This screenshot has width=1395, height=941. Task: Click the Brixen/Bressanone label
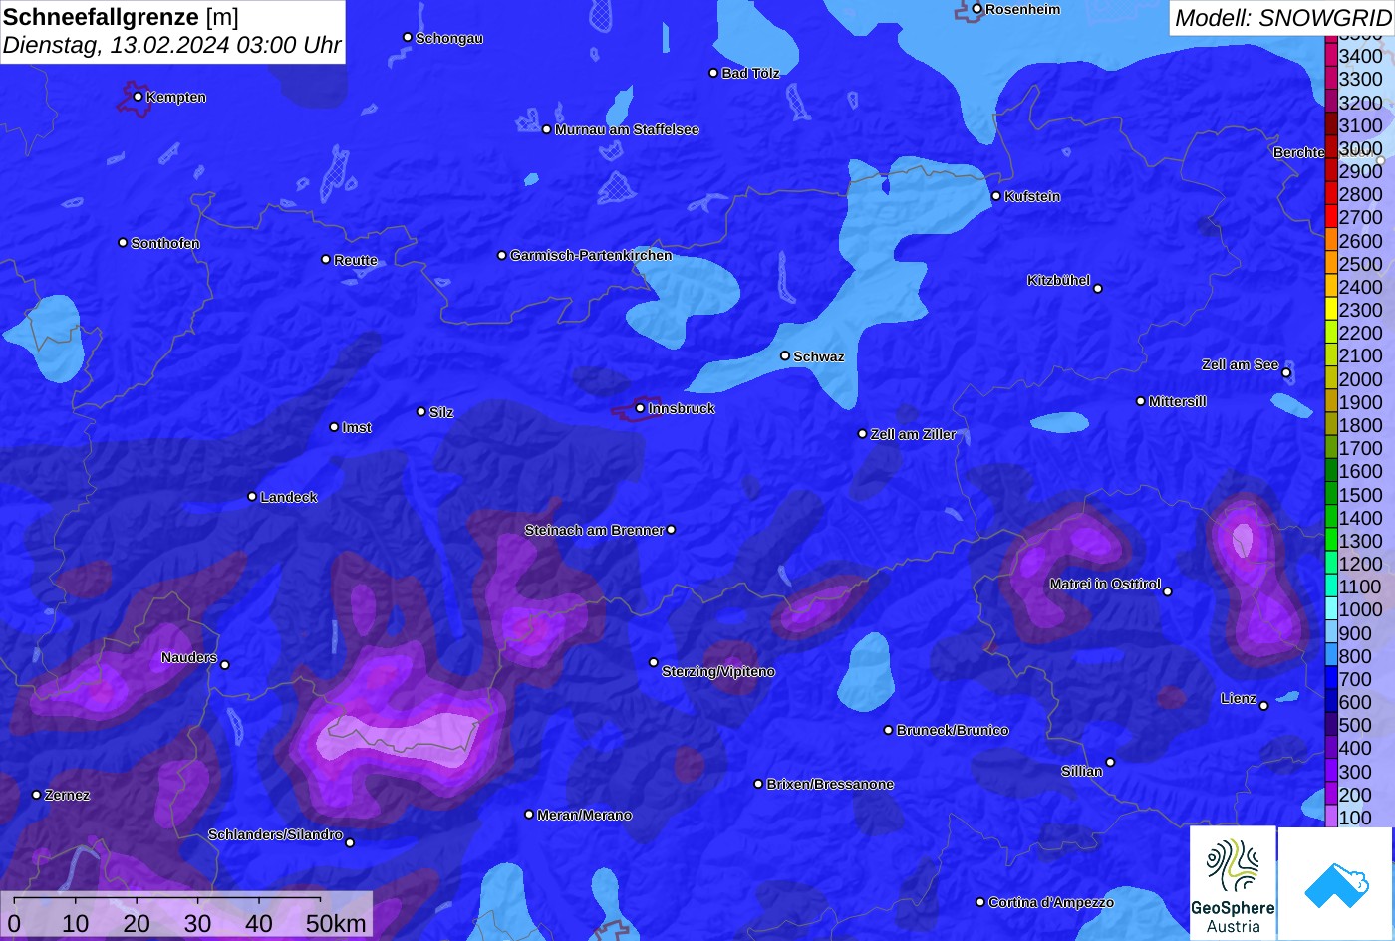(x=830, y=784)
